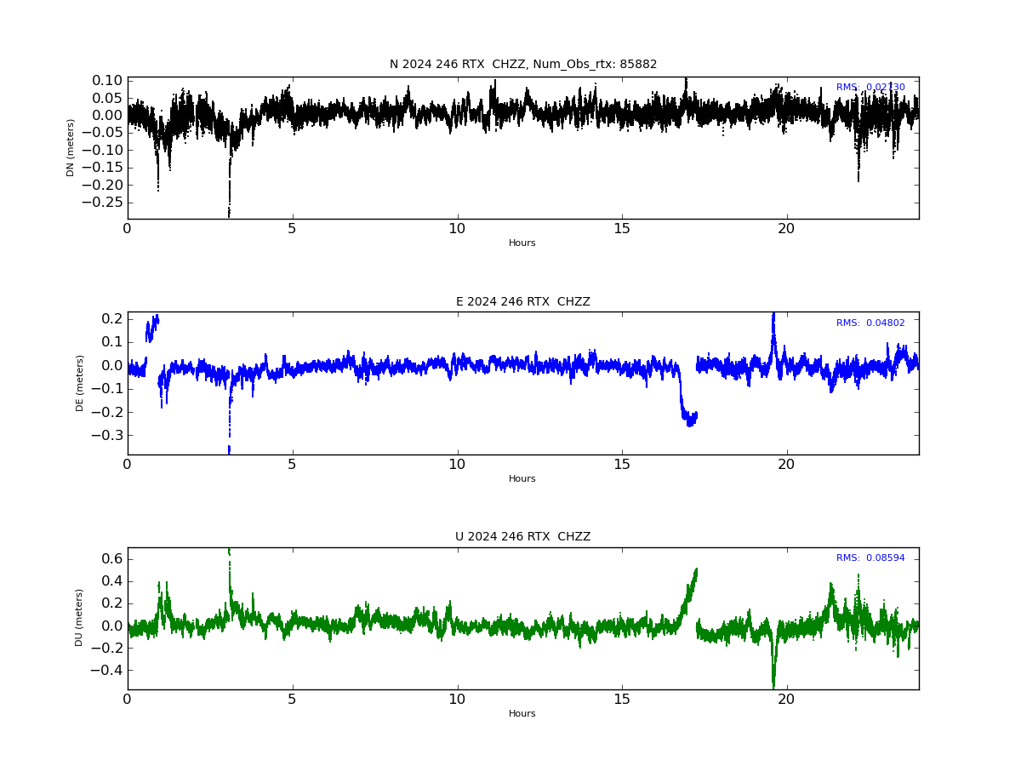1021x766 pixels.
Task: Click the hour 20 tick of the U plot
Action: pos(787,700)
